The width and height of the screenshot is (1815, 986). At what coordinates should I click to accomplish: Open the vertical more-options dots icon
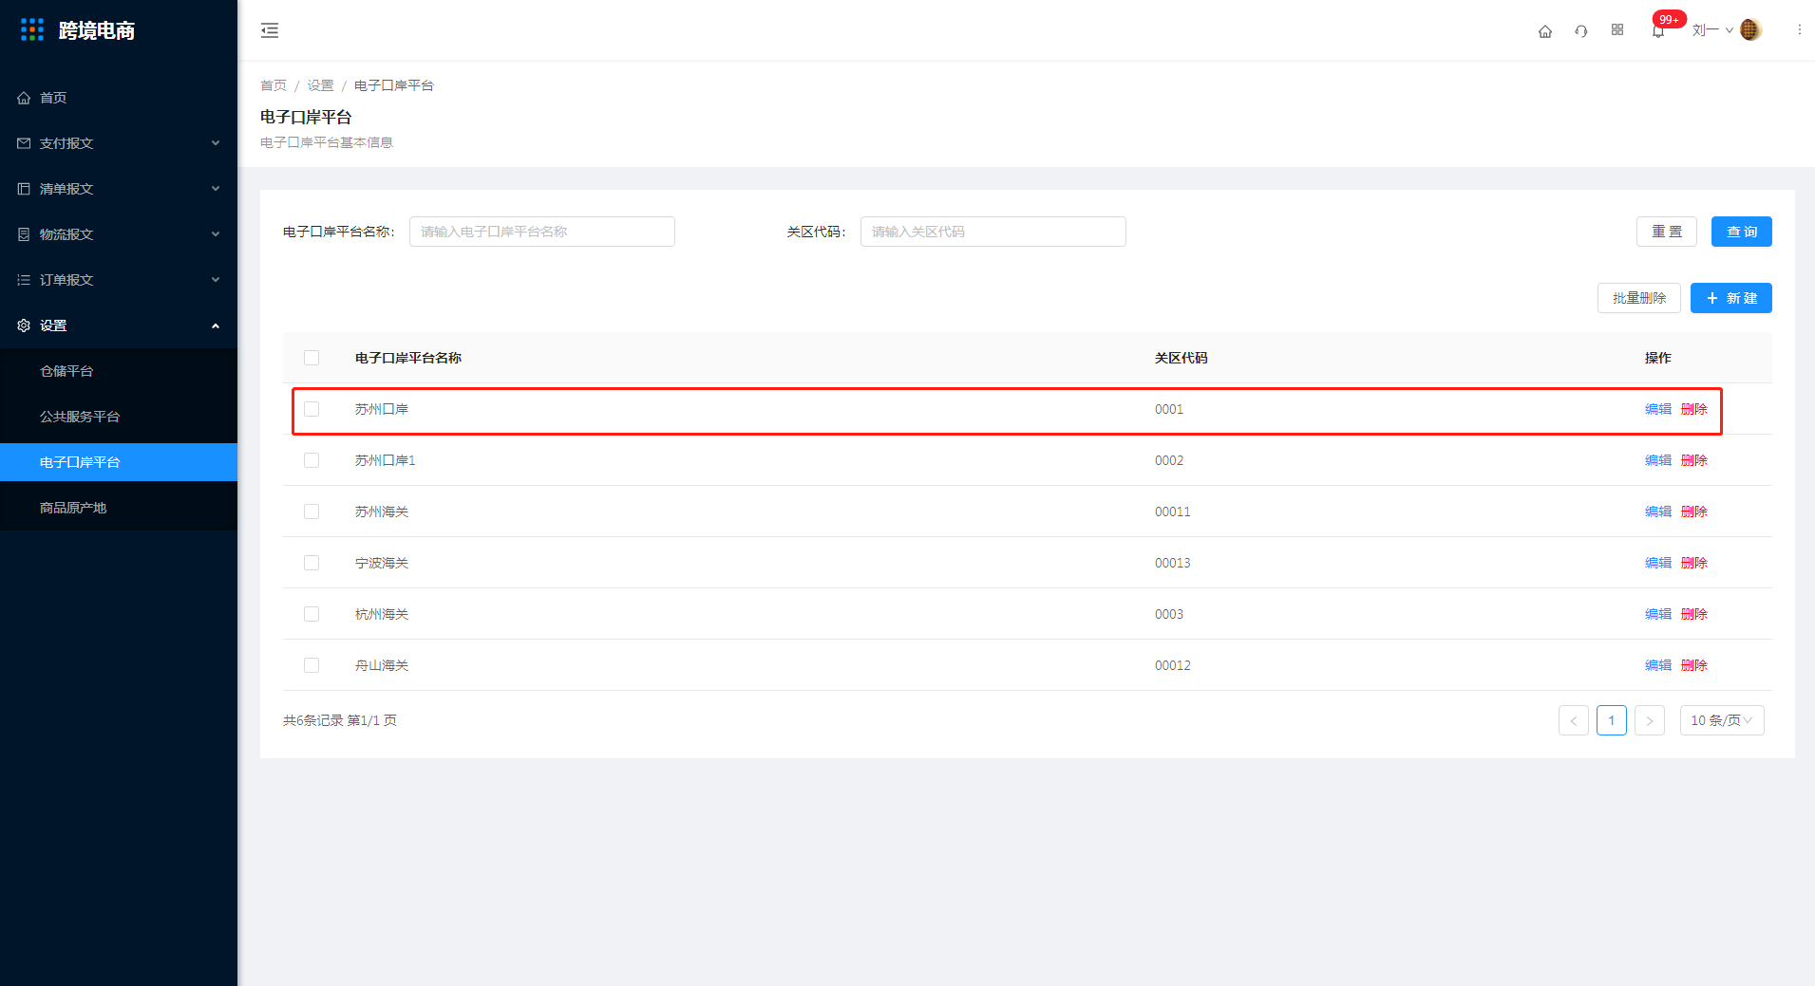[1799, 30]
